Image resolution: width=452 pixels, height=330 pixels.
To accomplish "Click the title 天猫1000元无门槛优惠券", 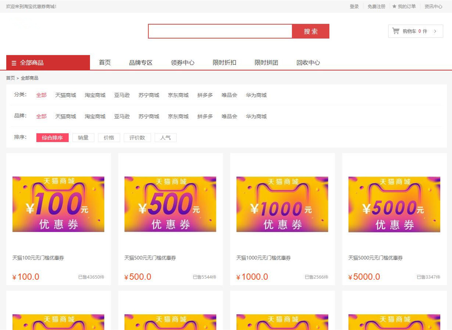I will click(264, 258).
